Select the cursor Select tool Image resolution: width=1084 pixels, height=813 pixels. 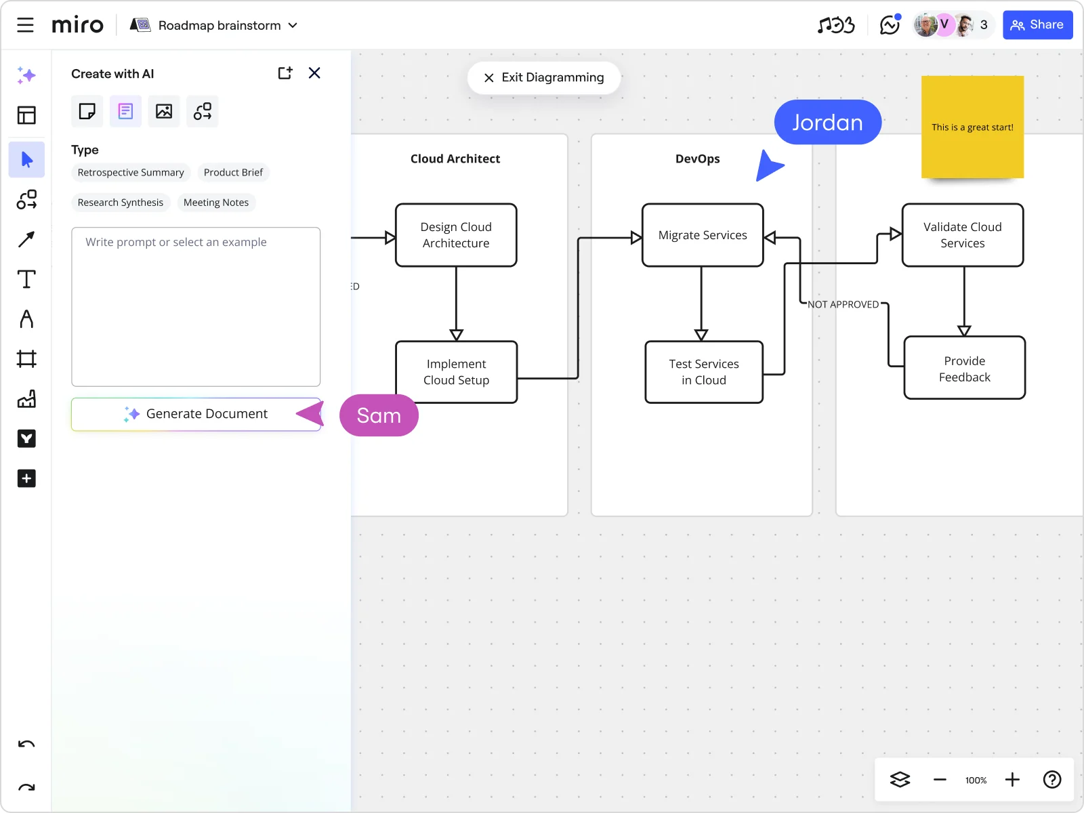click(x=26, y=160)
